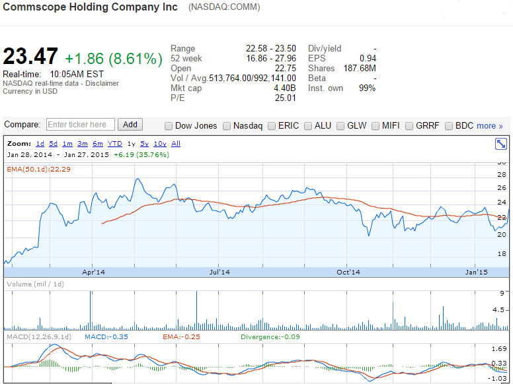Click the Inst. own value 99%
513x384 pixels.
(x=367, y=88)
